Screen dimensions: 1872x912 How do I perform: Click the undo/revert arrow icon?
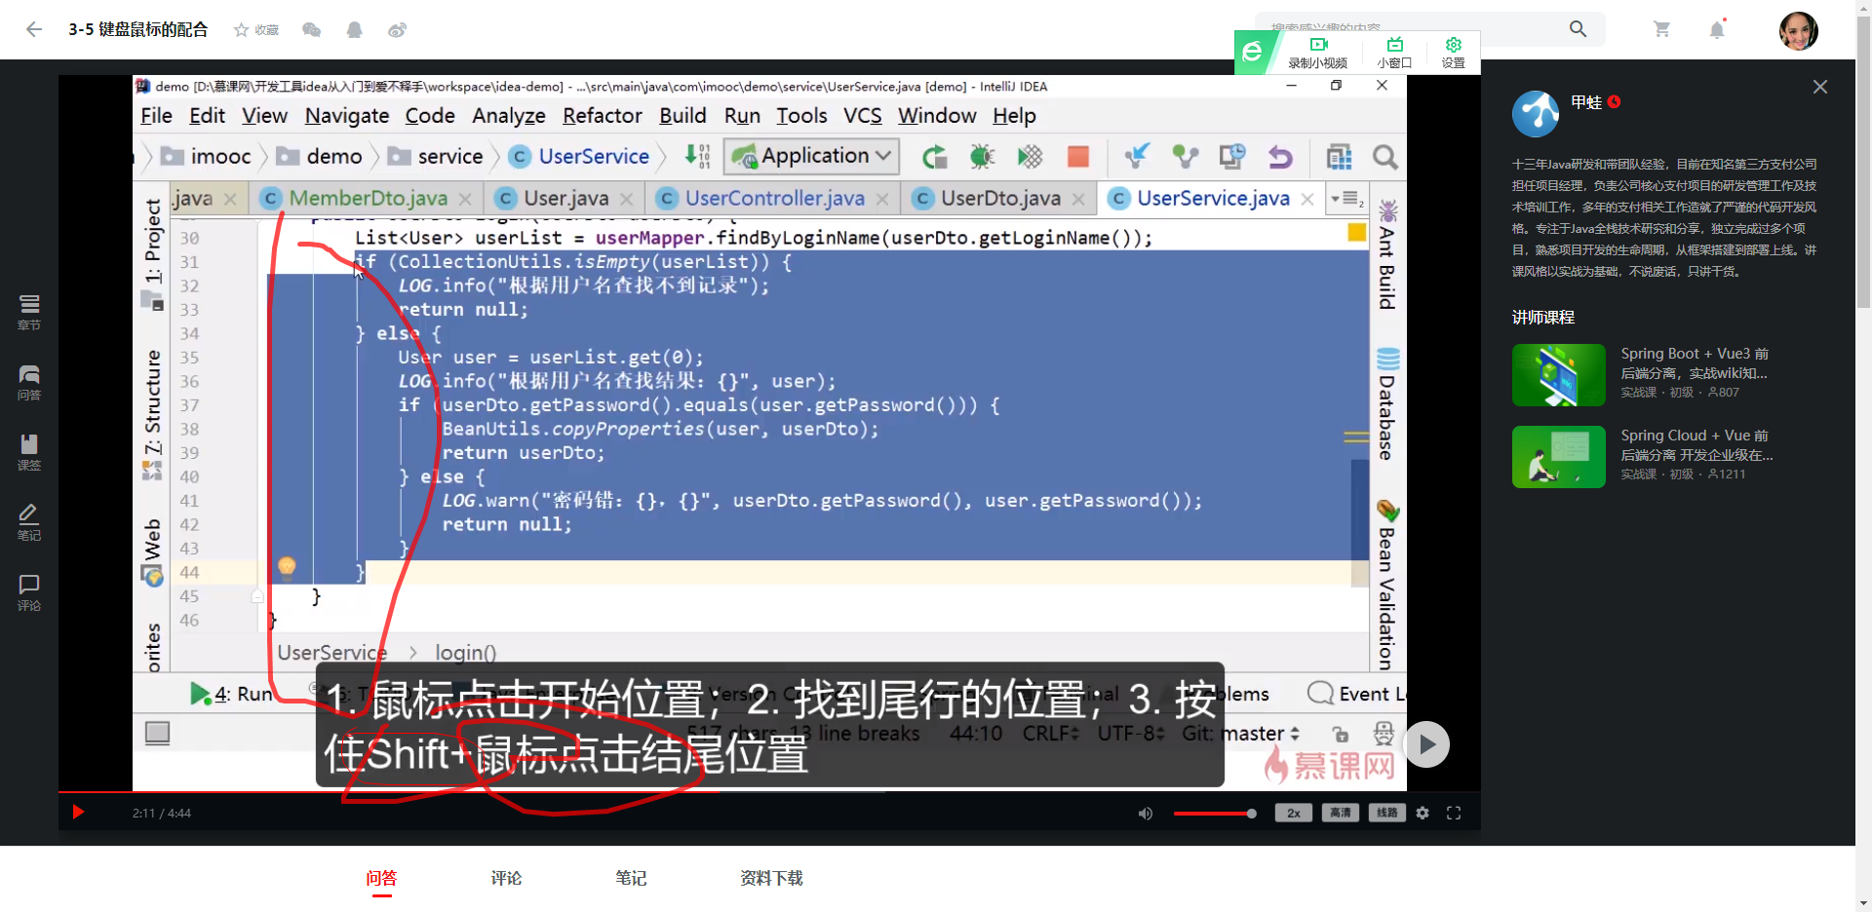tap(1280, 156)
